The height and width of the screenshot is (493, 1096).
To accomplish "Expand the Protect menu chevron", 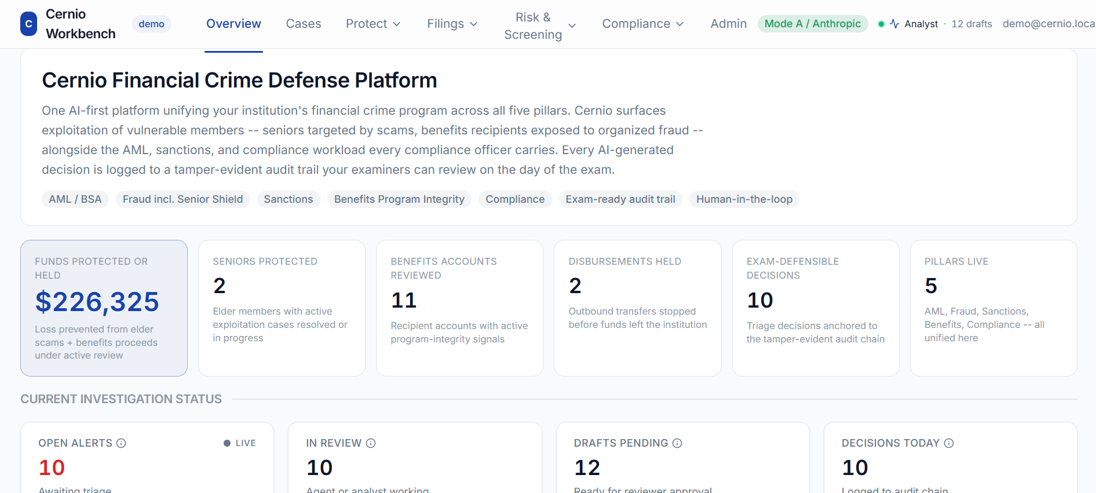I will [397, 24].
